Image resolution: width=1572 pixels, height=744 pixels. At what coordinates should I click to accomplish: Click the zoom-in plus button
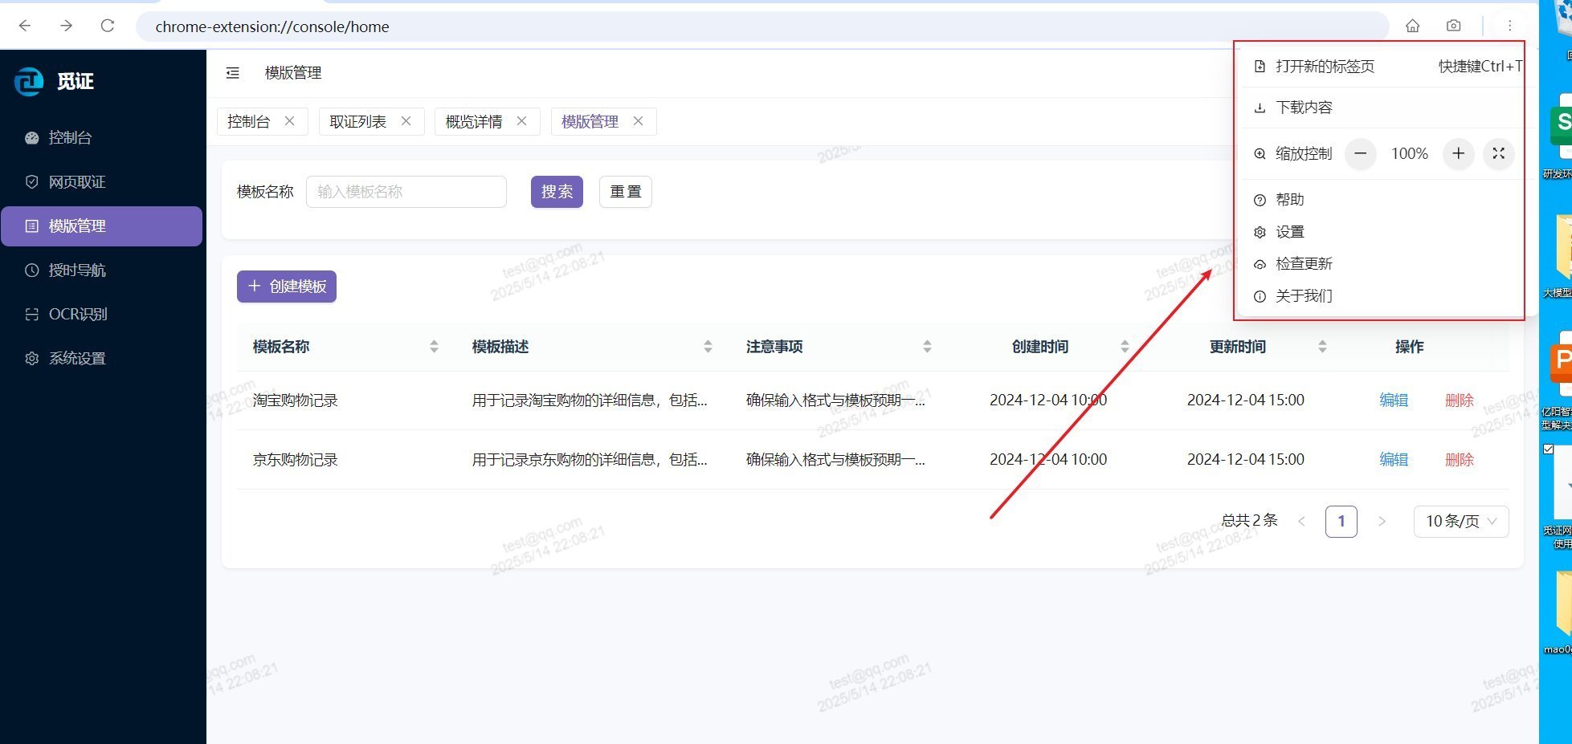1458,153
